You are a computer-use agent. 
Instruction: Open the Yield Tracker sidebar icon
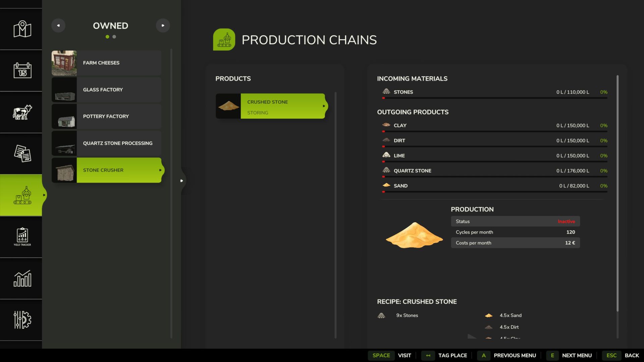pos(22,237)
